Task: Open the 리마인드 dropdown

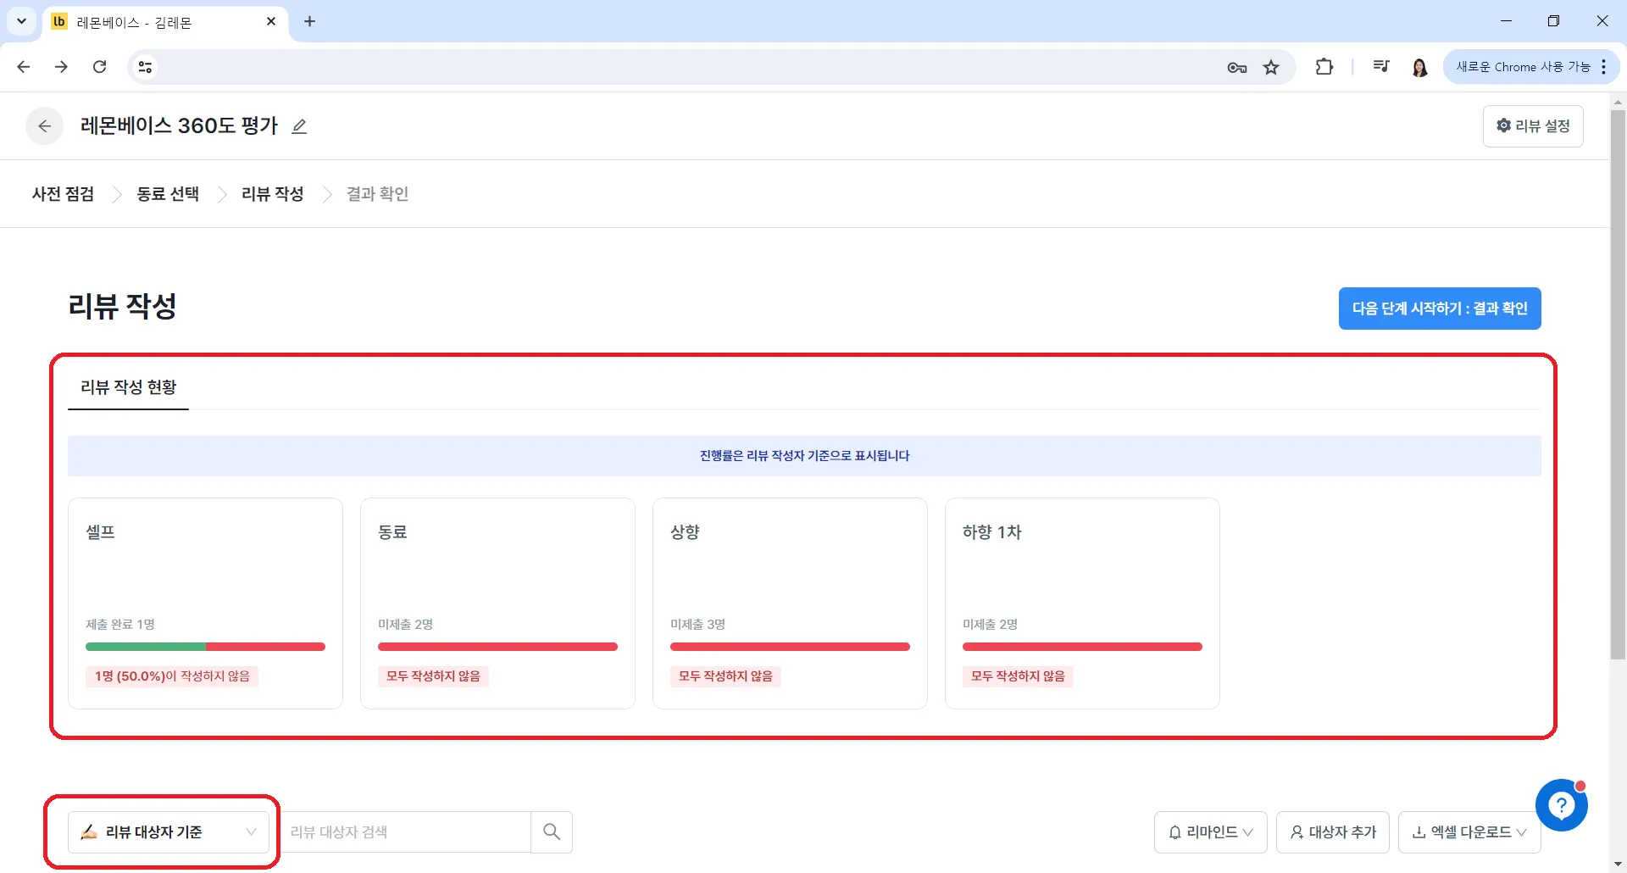Action: (1210, 832)
